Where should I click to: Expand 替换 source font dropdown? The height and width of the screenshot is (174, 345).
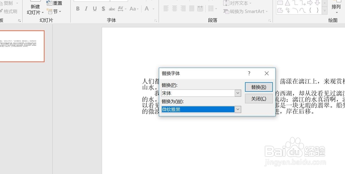[238, 93]
